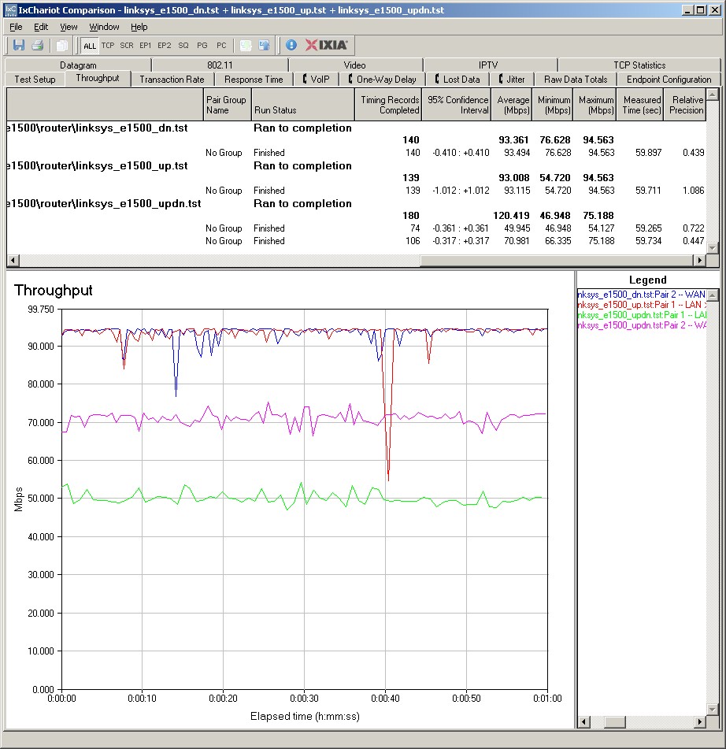Click the green puzzle-piece toolbar icon
This screenshot has height=749, width=726.
tap(246, 46)
